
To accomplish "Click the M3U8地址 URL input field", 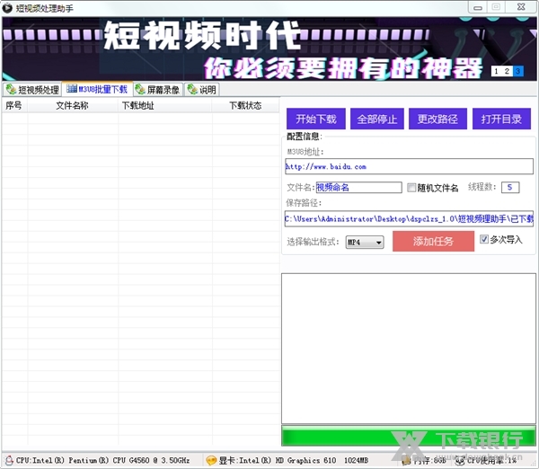I will point(409,166).
